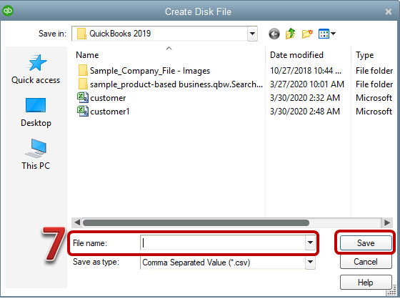Go up one folder level

(x=290, y=34)
